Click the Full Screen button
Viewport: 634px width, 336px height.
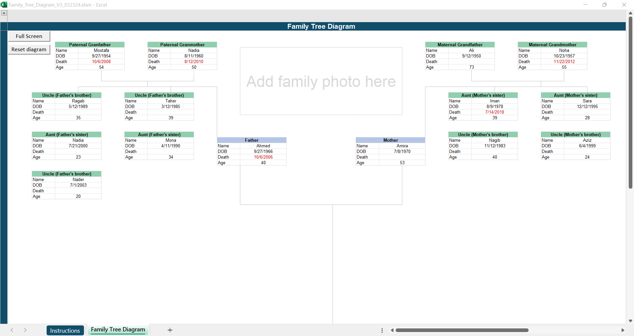[29, 36]
